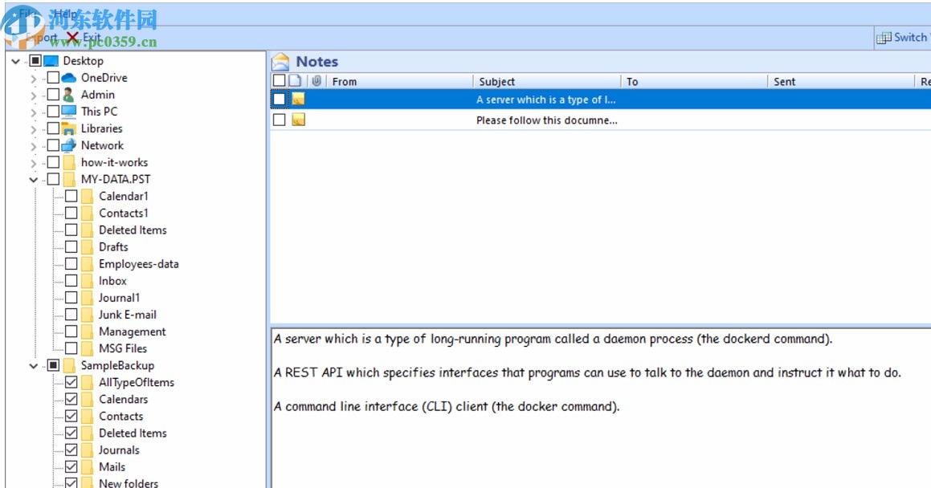The image size is (931, 488).
Task: Click the red X Exit icon
Action: tap(72, 37)
